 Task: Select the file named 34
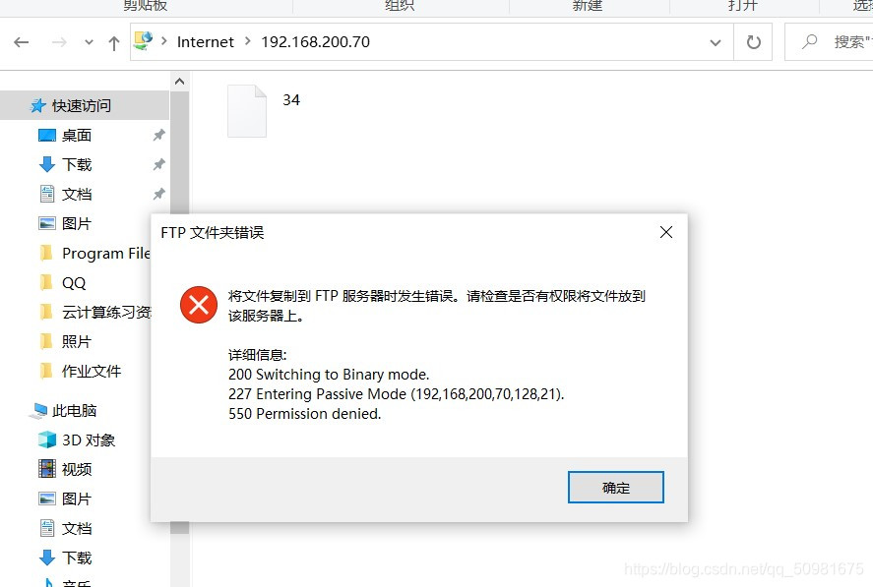265,110
